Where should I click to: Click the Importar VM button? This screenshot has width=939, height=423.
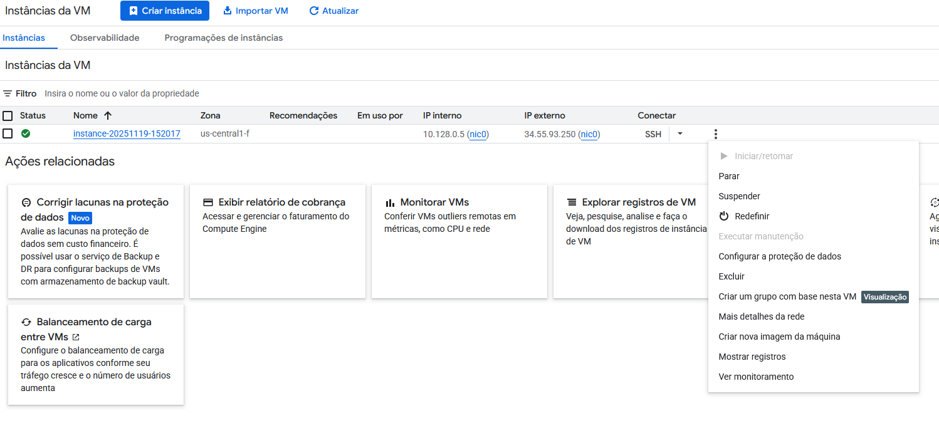tap(256, 11)
